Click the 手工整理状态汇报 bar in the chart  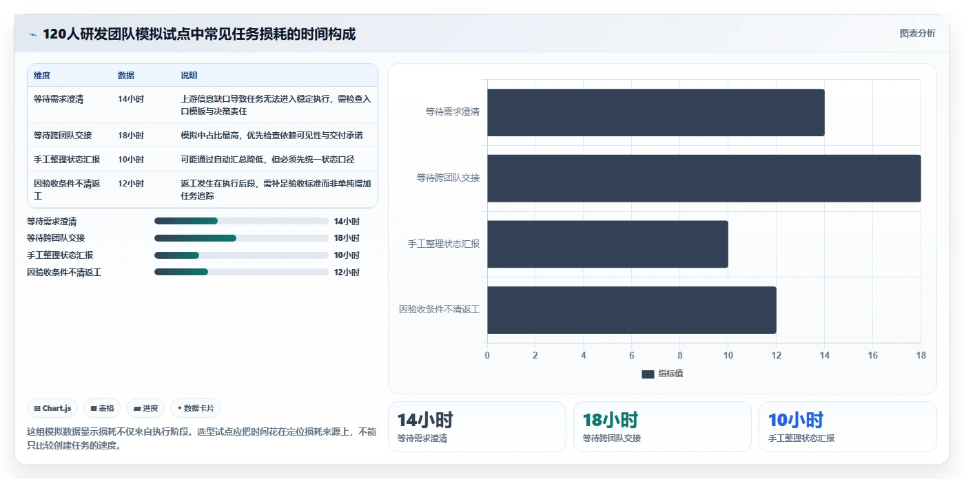(608, 244)
